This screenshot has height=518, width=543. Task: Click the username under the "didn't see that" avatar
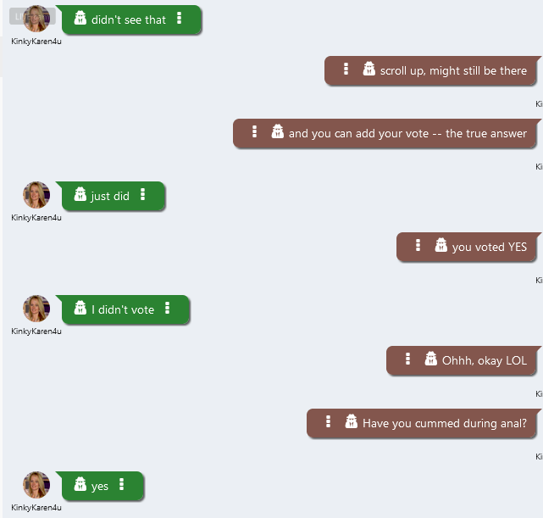coord(36,41)
